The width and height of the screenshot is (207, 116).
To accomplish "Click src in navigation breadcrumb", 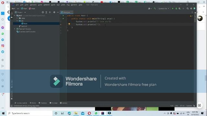I will (18, 9).
